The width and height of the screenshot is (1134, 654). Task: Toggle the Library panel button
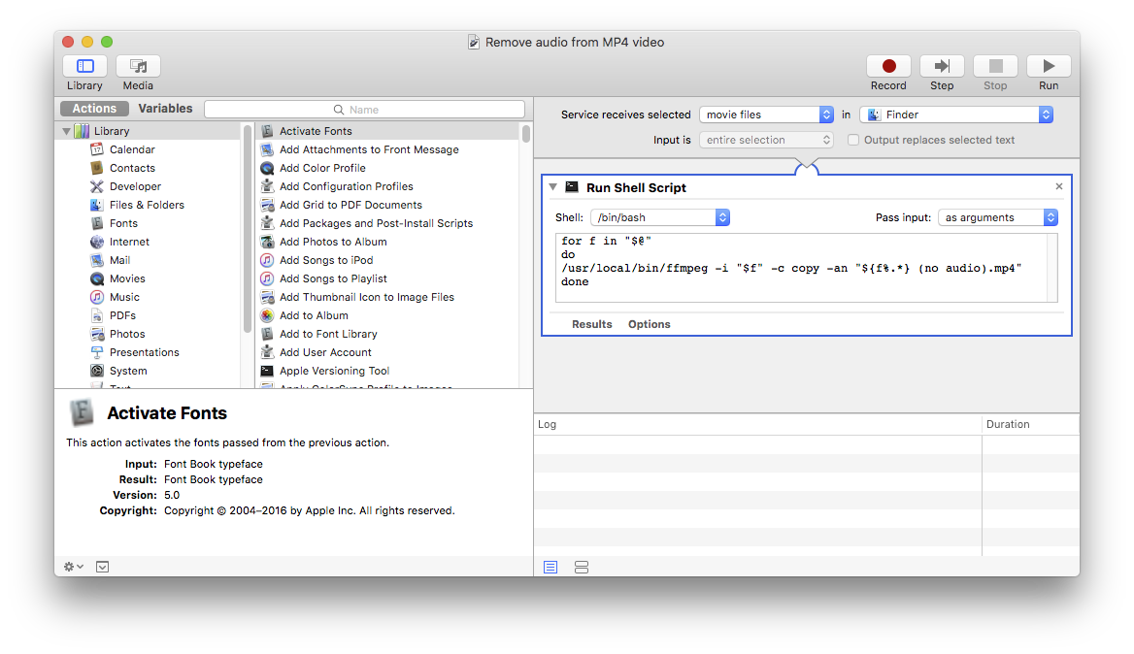(84, 67)
